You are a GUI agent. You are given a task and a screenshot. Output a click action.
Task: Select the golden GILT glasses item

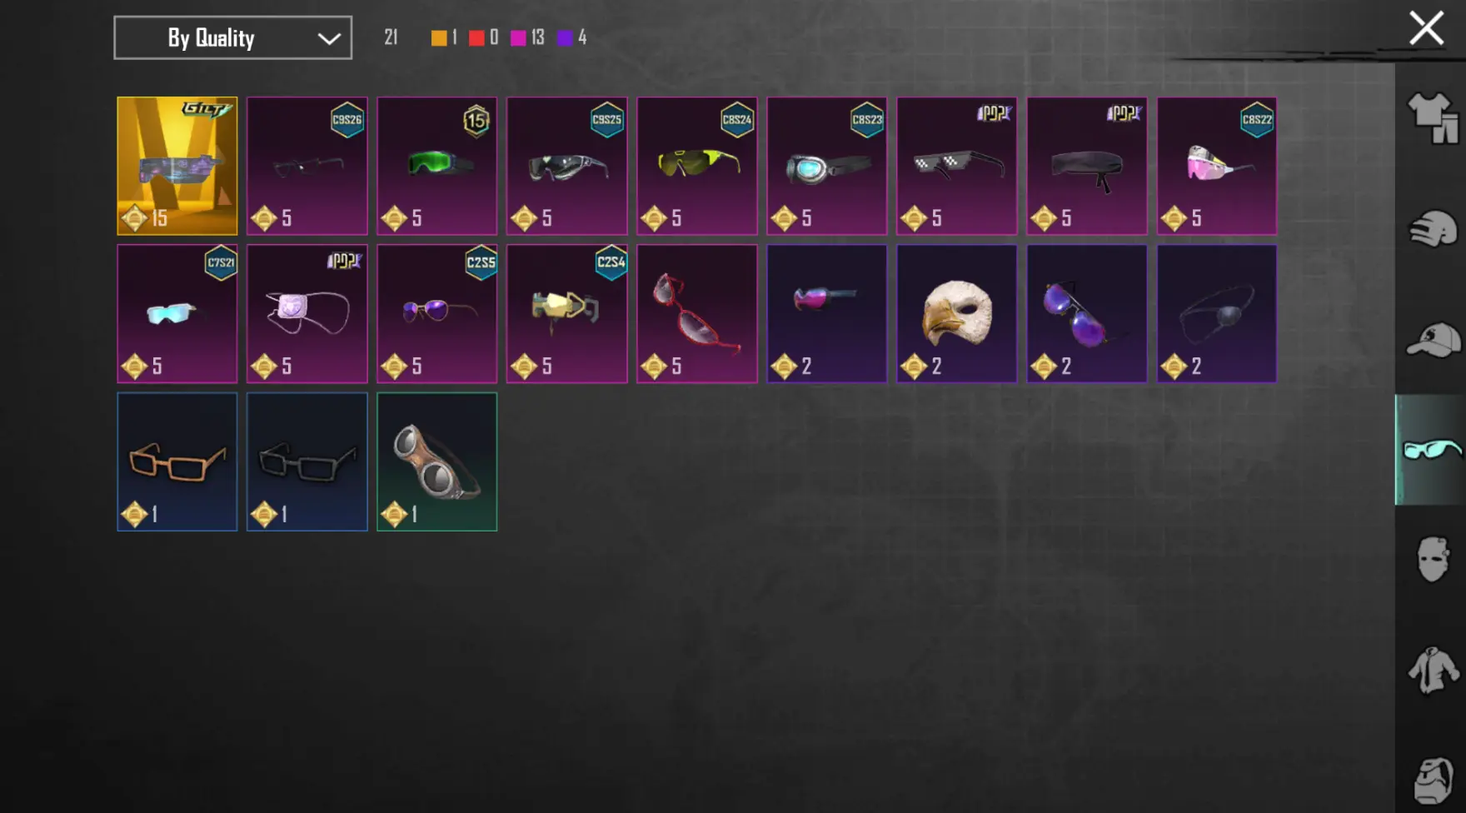coord(177,166)
